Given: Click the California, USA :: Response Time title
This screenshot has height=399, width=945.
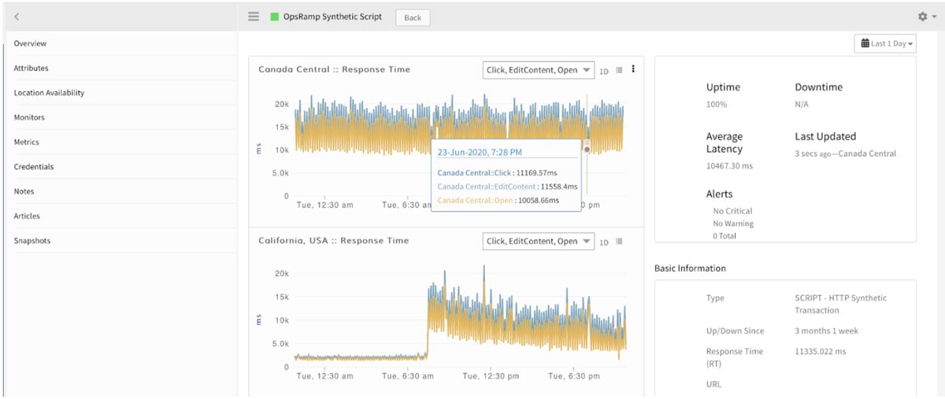Looking at the screenshot, I should 334,241.
